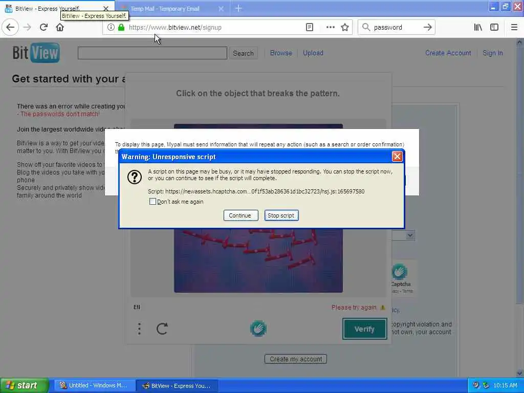Focus the BitView search input field
This screenshot has width=524, height=393.
click(152, 53)
